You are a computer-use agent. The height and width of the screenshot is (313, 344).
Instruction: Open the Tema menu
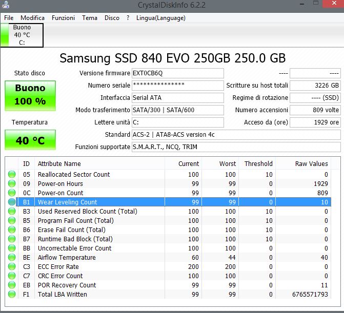tap(90, 18)
